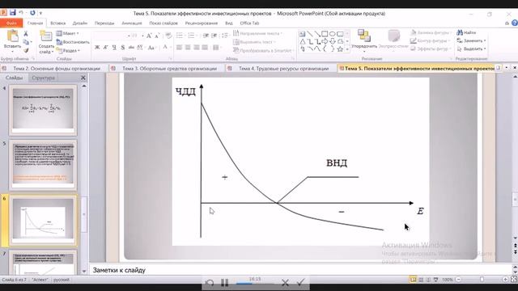Open the Файл tab
Screen dimensions: 518x291
11,23
